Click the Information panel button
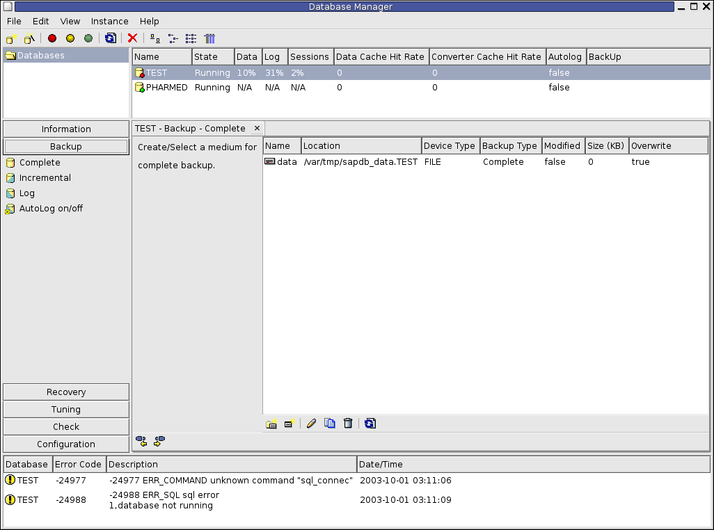The width and height of the screenshot is (714, 530). (x=66, y=129)
